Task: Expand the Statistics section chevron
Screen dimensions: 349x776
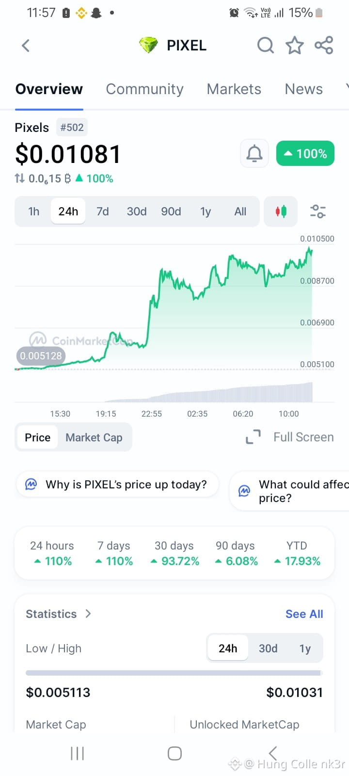Action: click(x=88, y=614)
